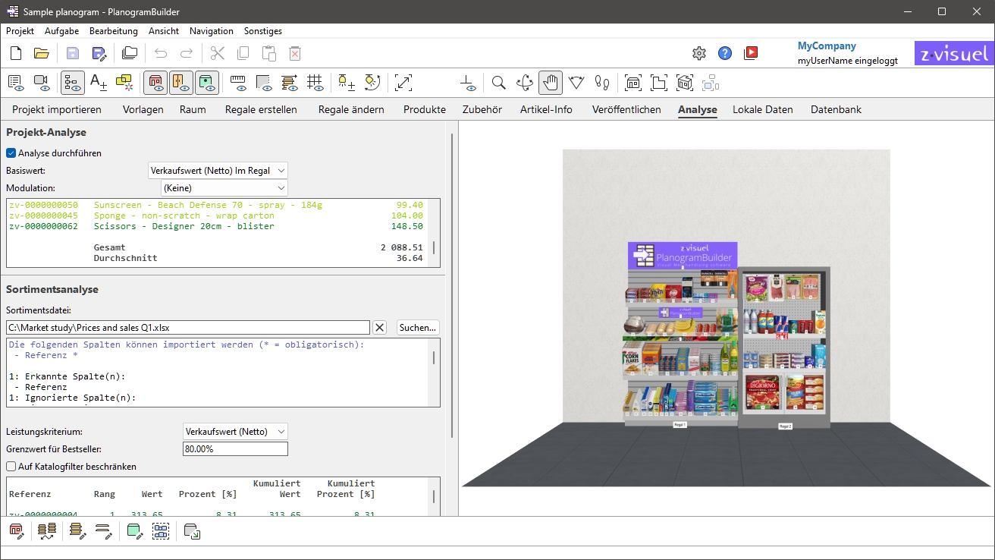This screenshot has width=995, height=560.
Task: Click the Sortimentsdatei path field
Action: point(188,327)
